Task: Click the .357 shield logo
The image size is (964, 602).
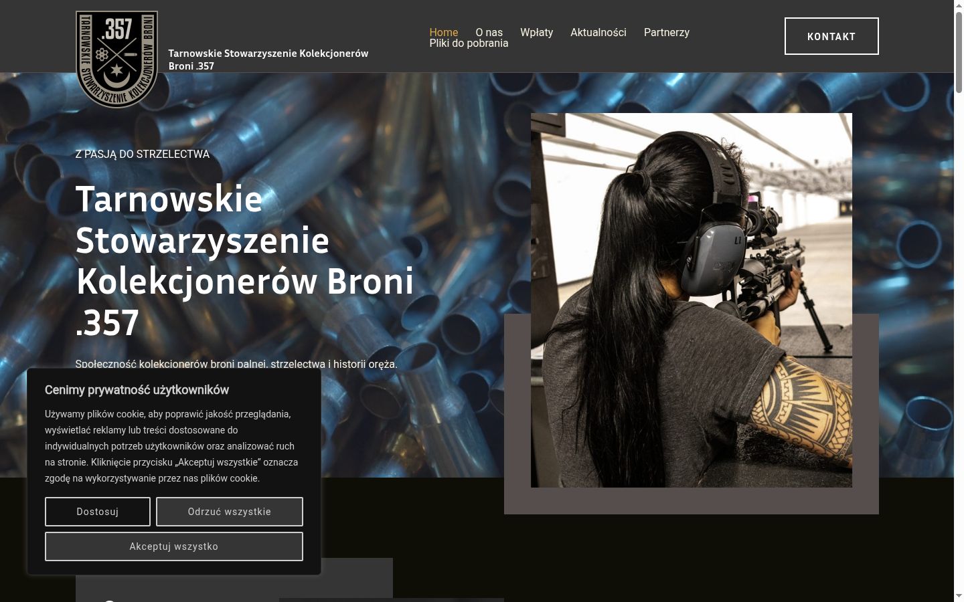Action: 117,59
